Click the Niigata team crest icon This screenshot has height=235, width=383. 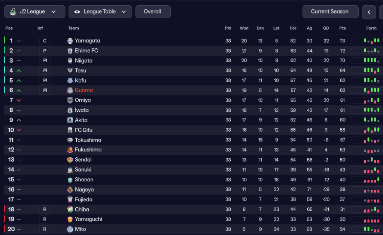click(70, 61)
